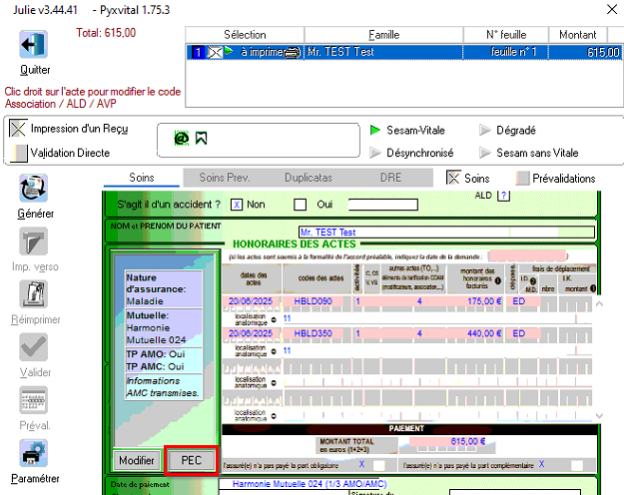This screenshot has height=495, width=624.
Task: Click the info dot beside the second localisation anatomique
Action: click(274, 351)
